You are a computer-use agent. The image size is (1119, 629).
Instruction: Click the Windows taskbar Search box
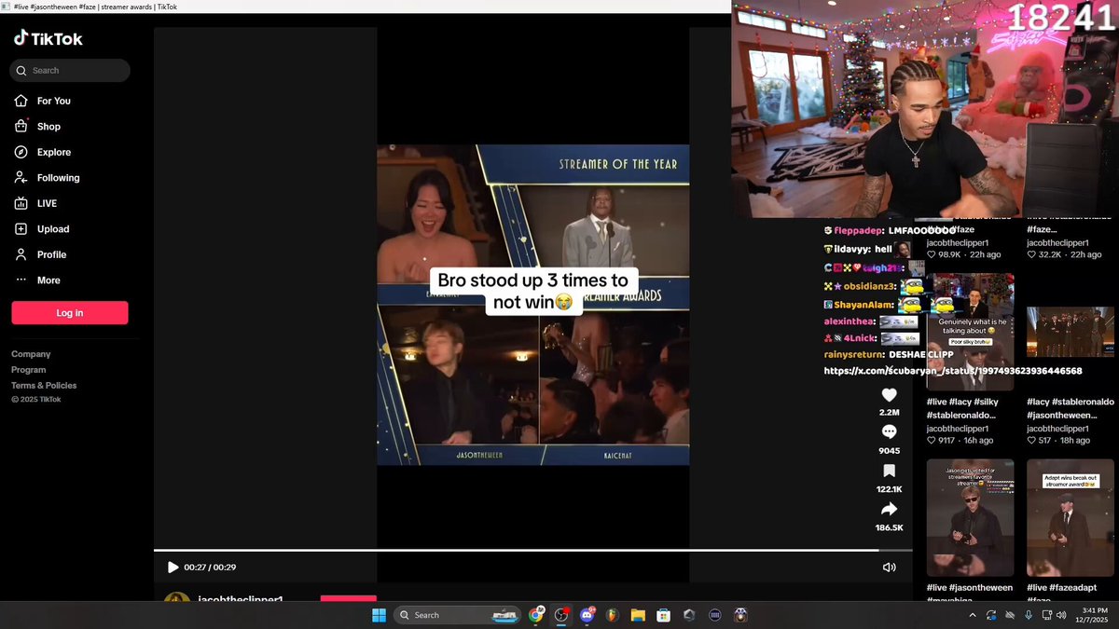(x=457, y=615)
